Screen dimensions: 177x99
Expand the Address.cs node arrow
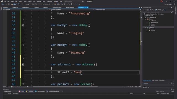147,21
